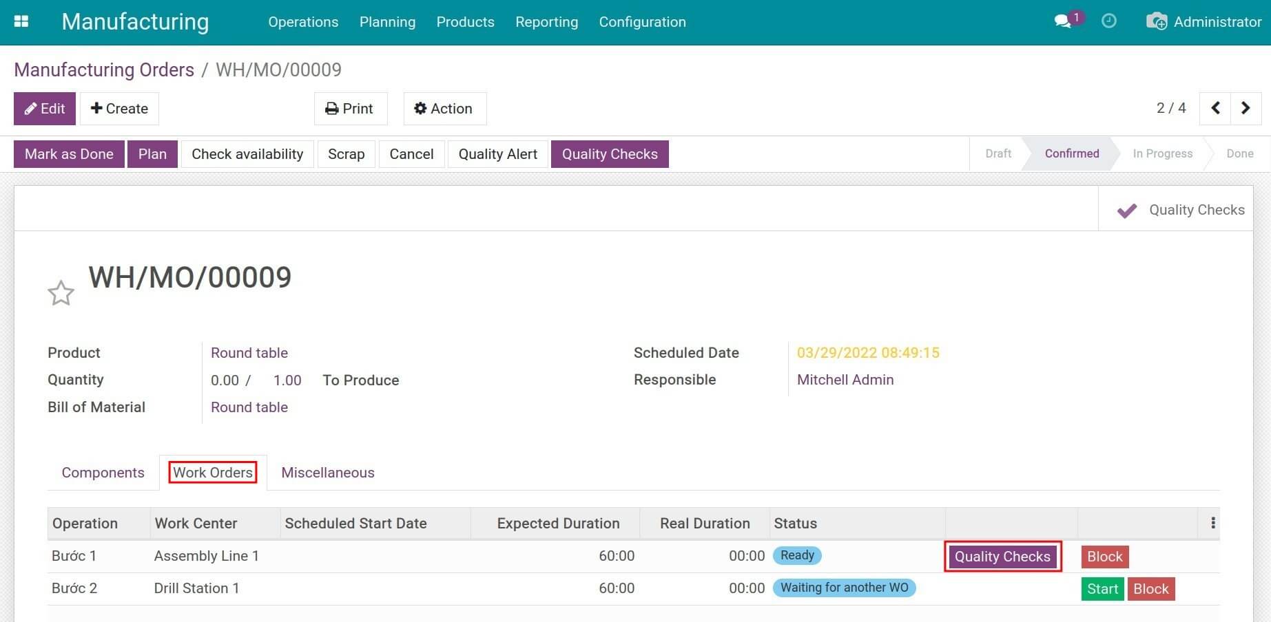Start the Bước 2 work order
Screen dimensions: 1271x622
coord(1102,589)
